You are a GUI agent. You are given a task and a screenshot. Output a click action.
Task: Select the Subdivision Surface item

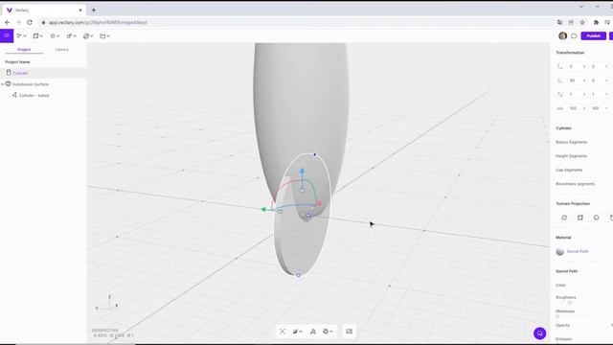point(30,84)
